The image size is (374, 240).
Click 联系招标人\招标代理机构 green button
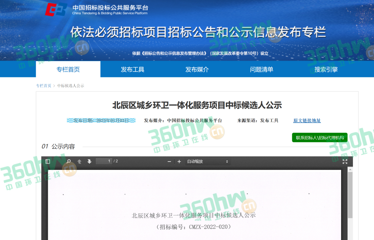tap(320, 137)
